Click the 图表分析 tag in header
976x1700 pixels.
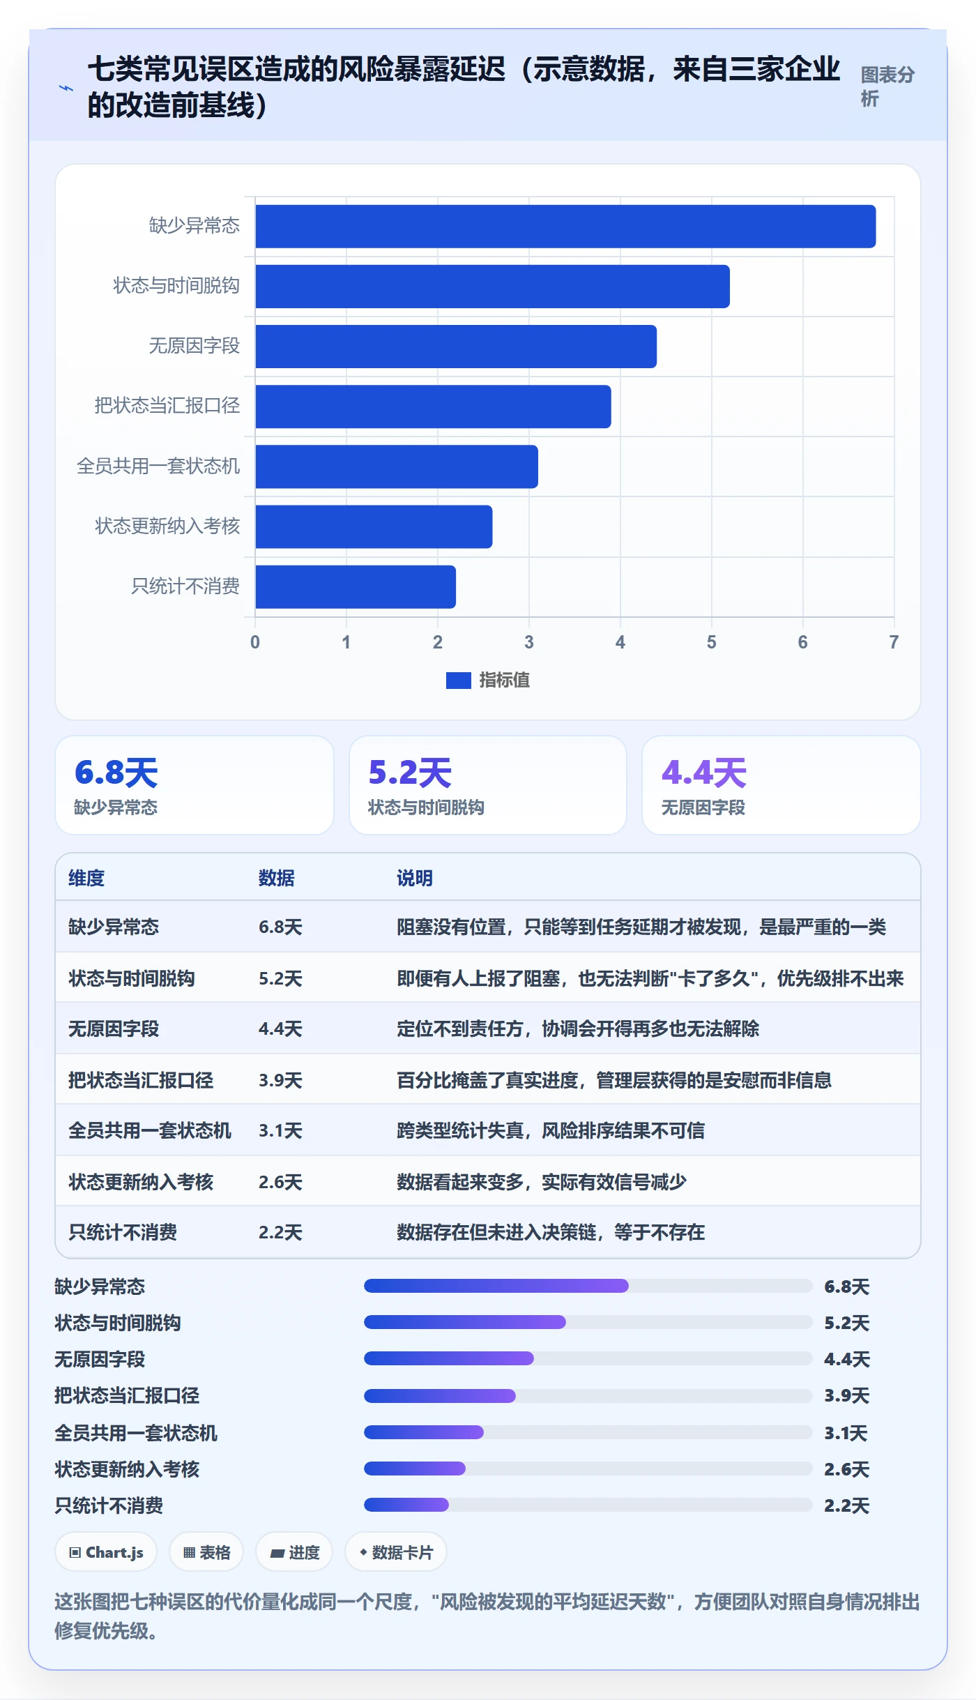[887, 86]
